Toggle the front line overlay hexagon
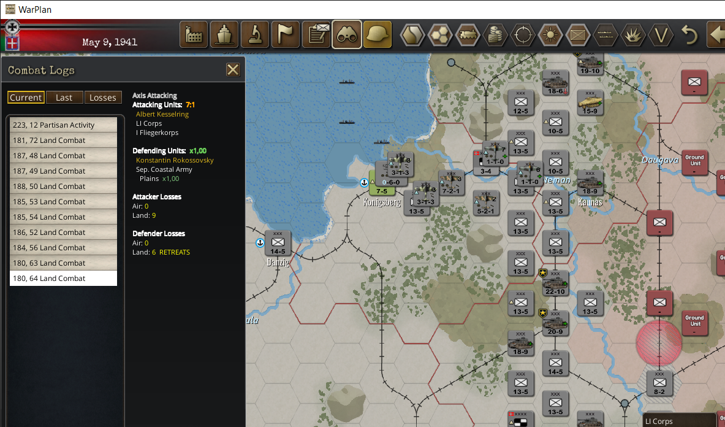The width and height of the screenshot is (725, 427). point(605,35)
